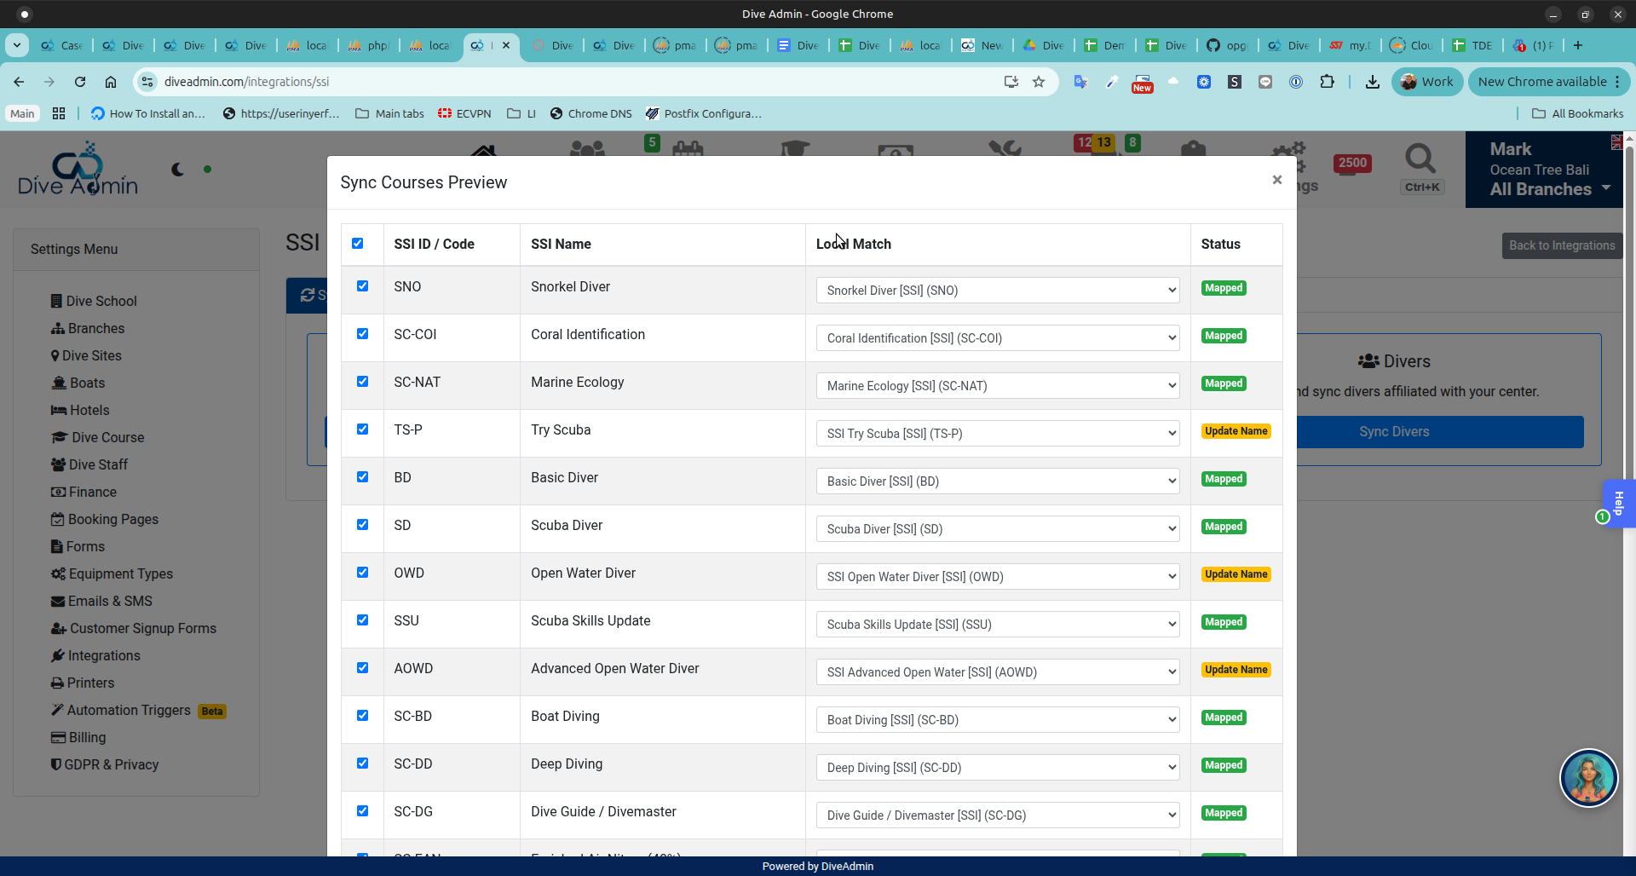Open Chrome extensions puzzle icon

[x=1327, y=82]
